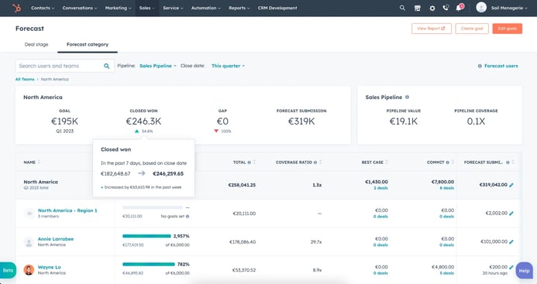Open the Automation menu
Image resolution: width=537 pixels, height=284 pixels.
coord(206,8)
